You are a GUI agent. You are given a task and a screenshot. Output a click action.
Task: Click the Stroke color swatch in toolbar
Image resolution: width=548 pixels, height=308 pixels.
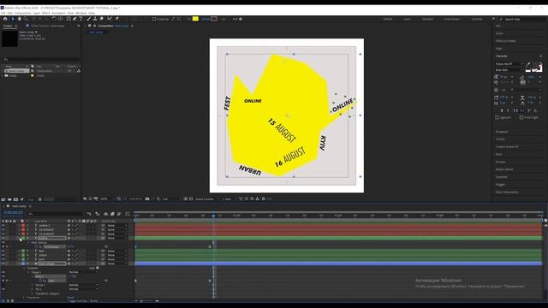(x=214, y=19)
